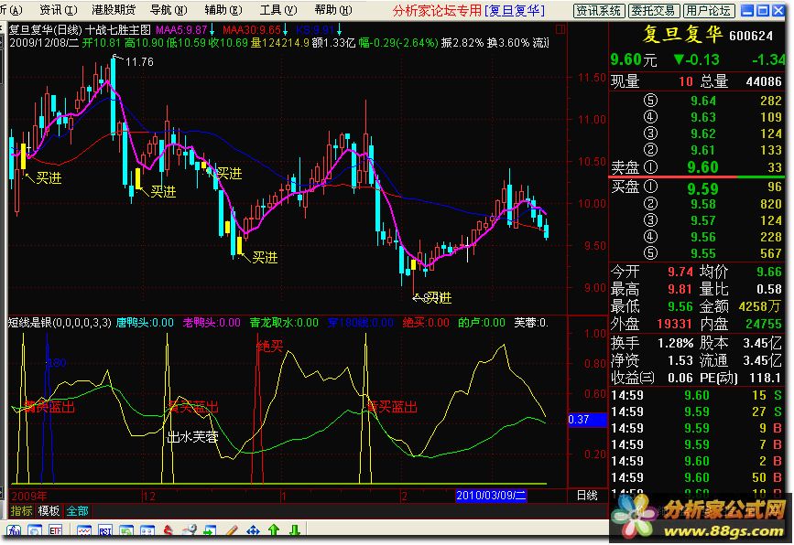Image resolution: width=794 pixels, height=545 pixels.
Task: Open the 导航(N) menu
Action: pyautogui.click(x=169, y=10)
